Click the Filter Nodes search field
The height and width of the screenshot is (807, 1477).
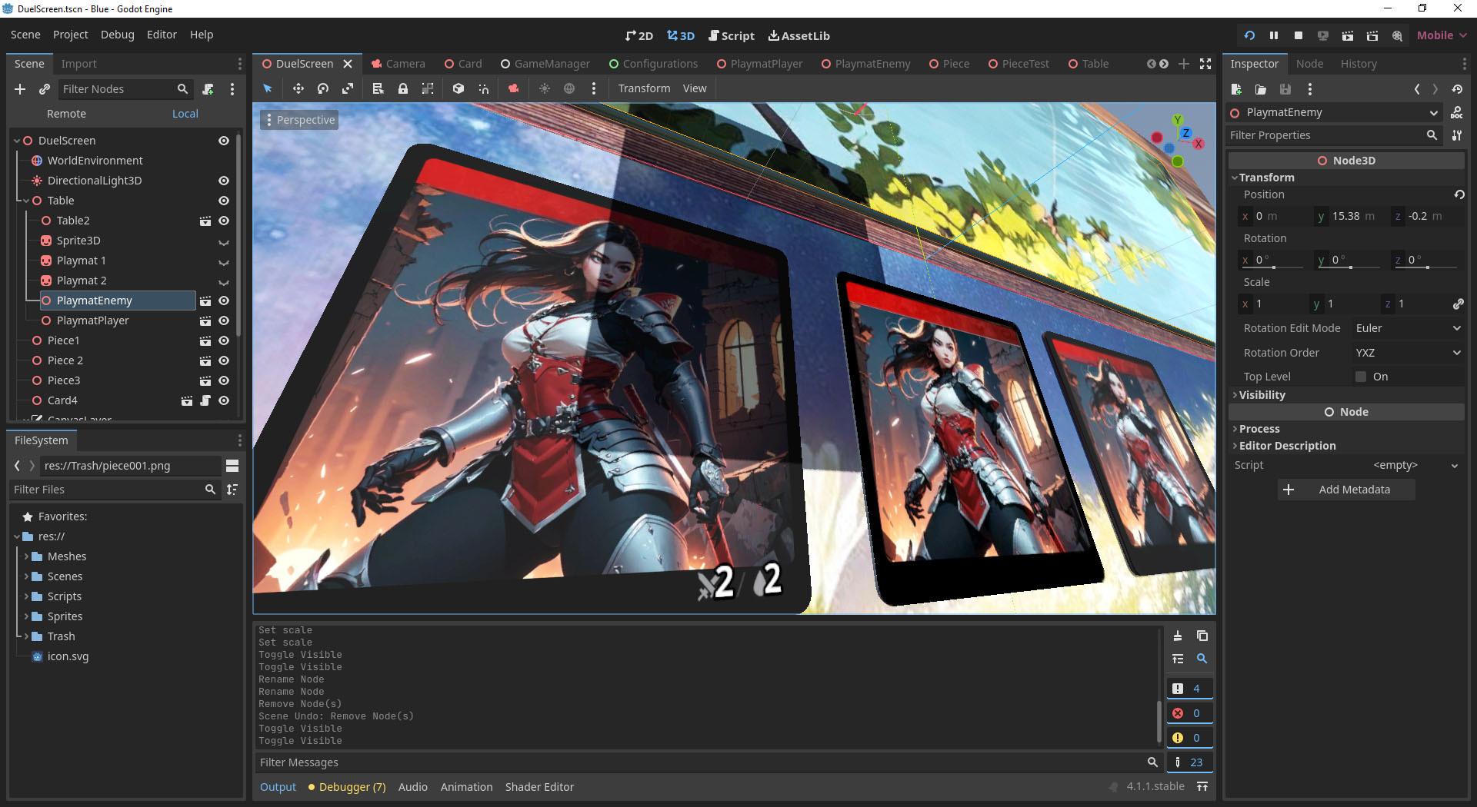pos(126,89)
